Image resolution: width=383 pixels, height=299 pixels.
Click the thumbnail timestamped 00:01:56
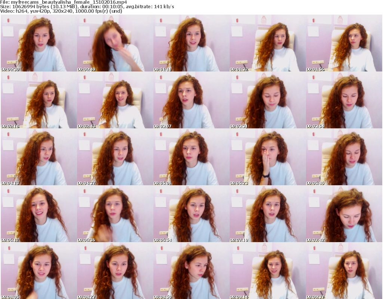coord(344,43)
